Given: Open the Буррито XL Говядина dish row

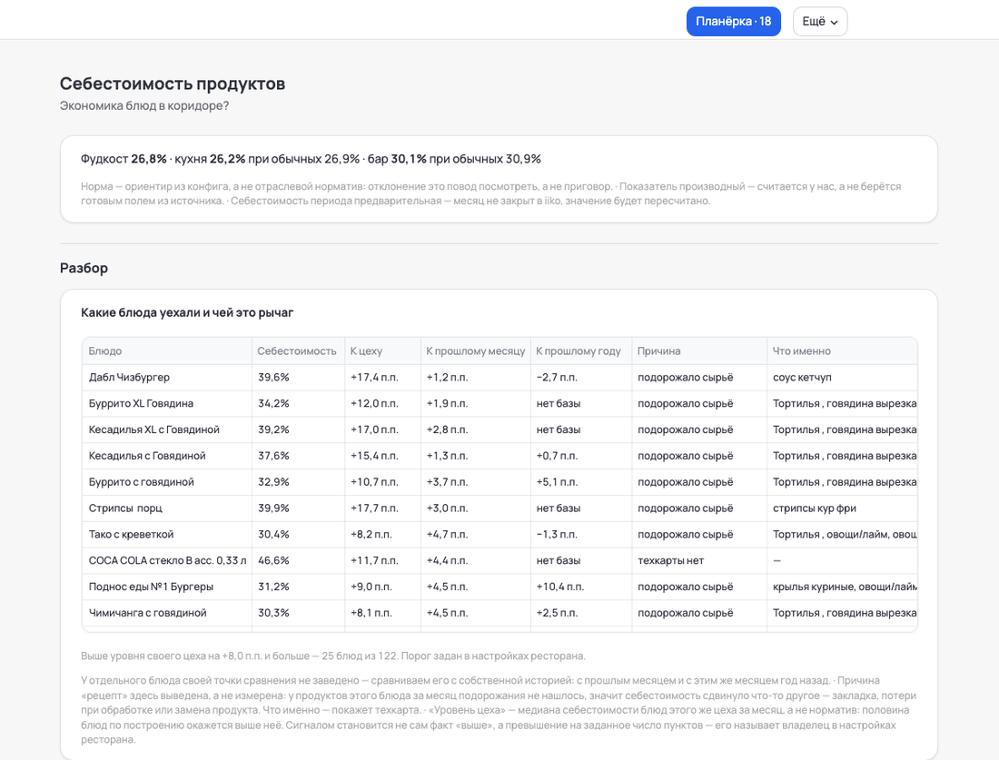Looking at the screenshot, I should [x=499, y=403].
